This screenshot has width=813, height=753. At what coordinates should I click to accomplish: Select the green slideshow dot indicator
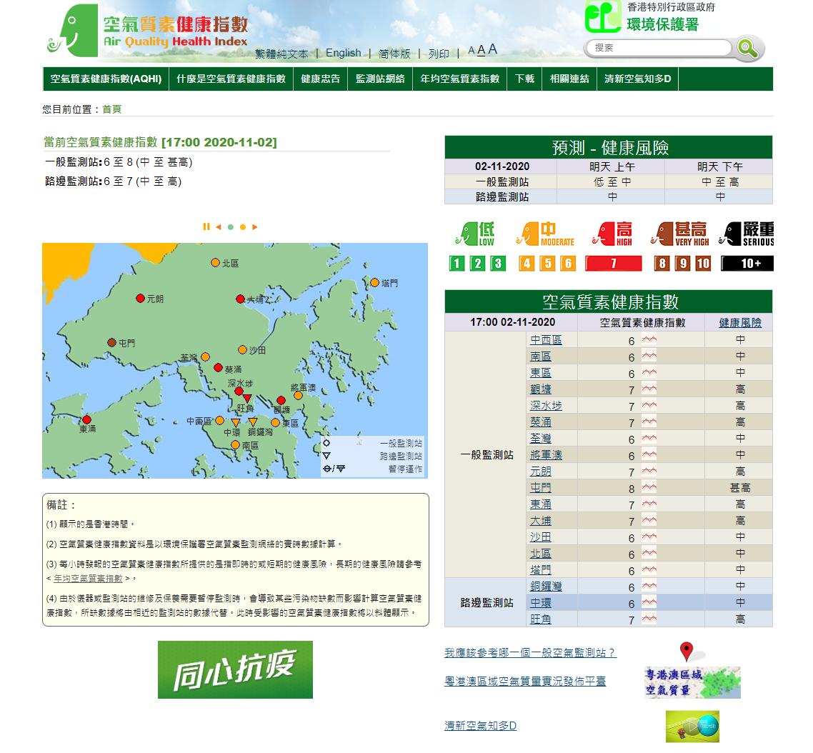click(x=231, y=227)
